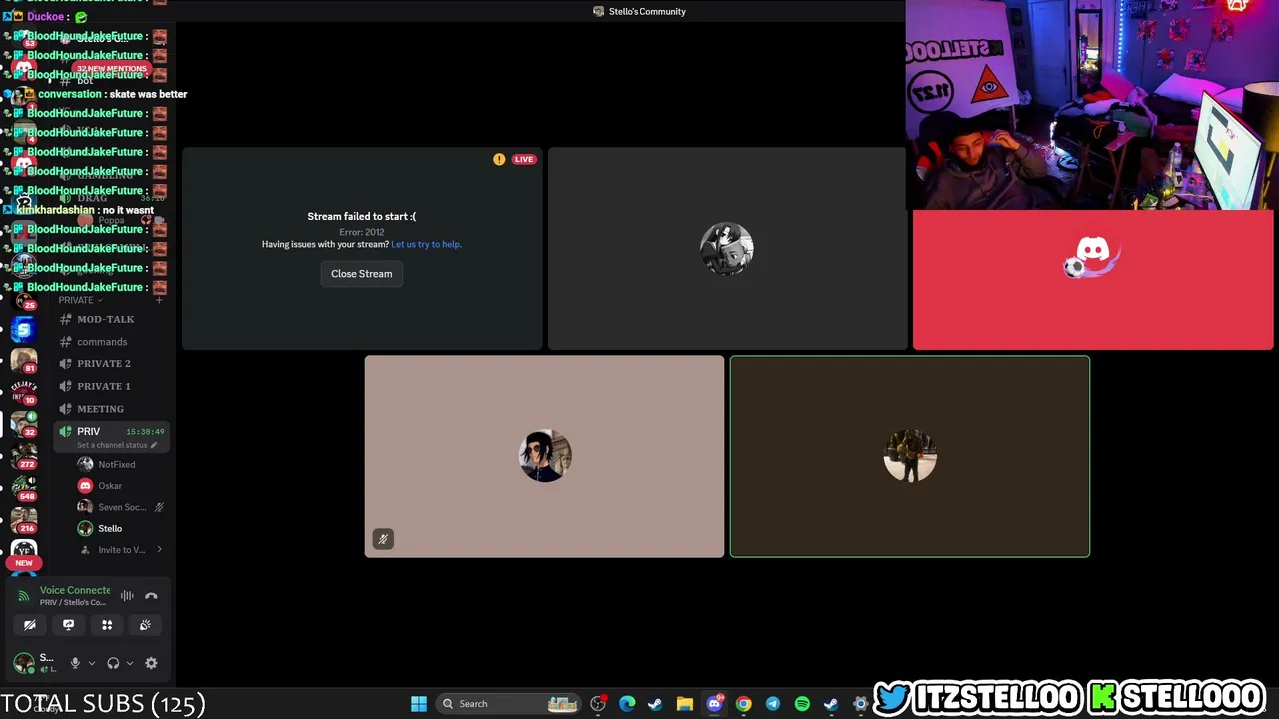Select user Stello in voice channel
The width and height of the screenshot is (1279, 719).
click(120, 528)
